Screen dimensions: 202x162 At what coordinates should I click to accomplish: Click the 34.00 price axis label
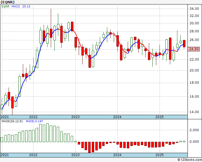pyautogui.click(x=194, y=9)
